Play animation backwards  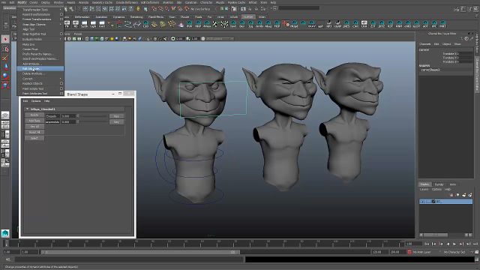coord(448,244)
